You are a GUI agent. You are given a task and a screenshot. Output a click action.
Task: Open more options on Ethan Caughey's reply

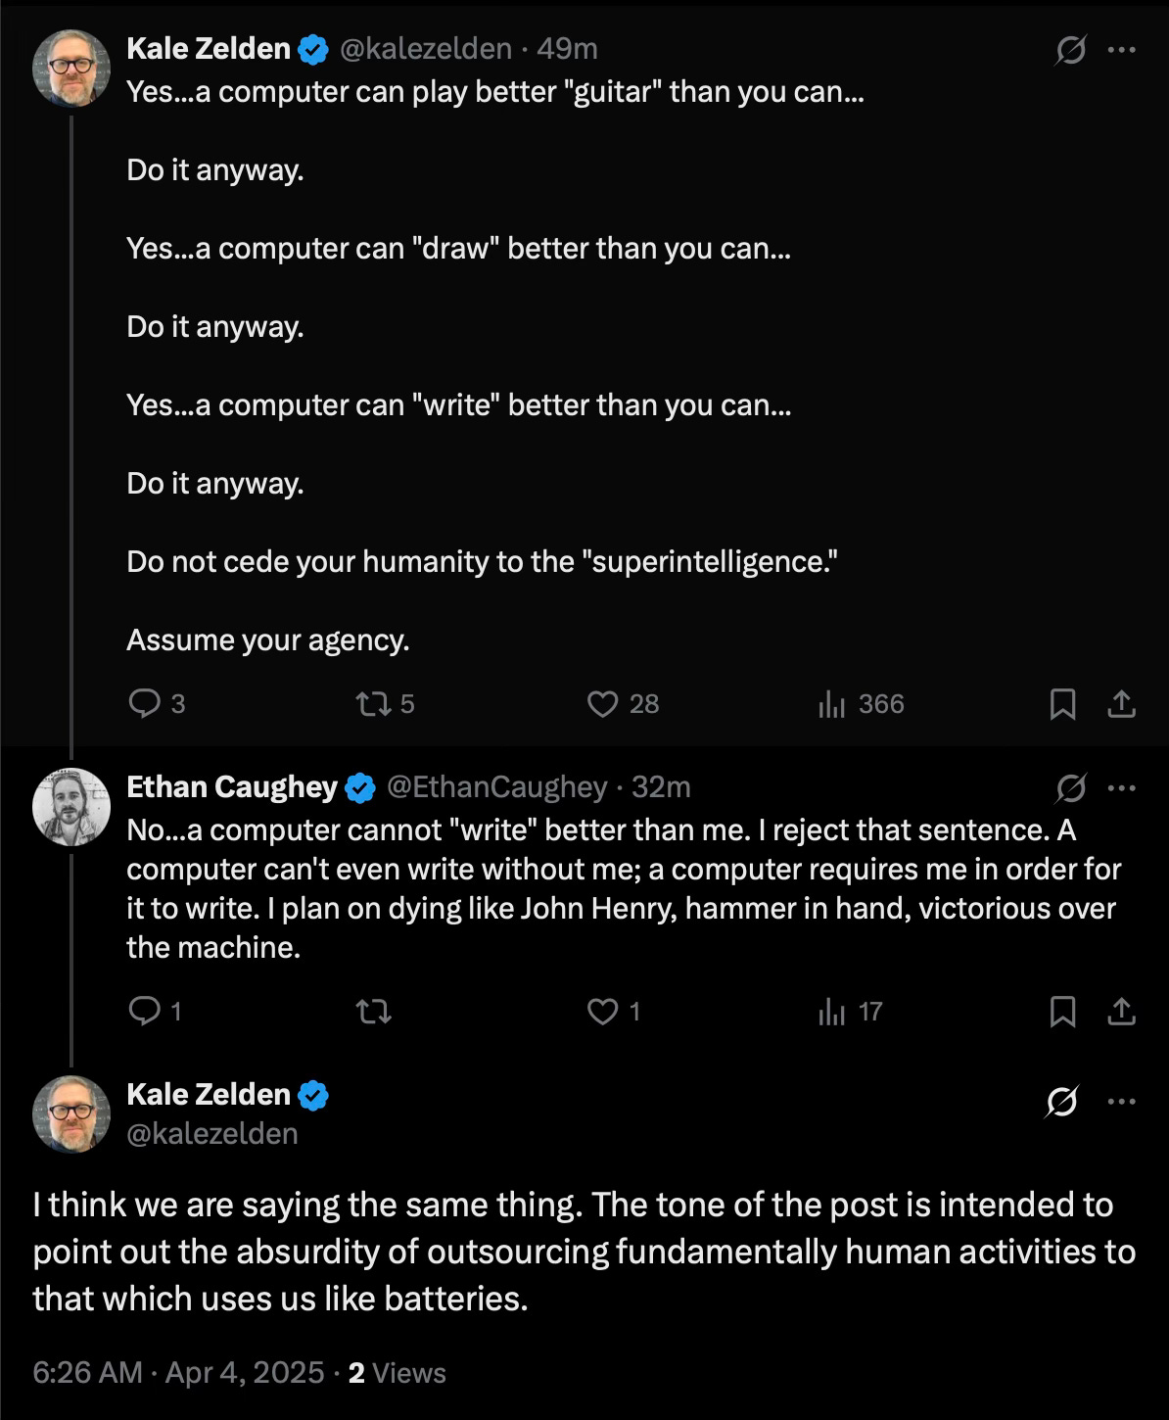(x=1121, y=787)
